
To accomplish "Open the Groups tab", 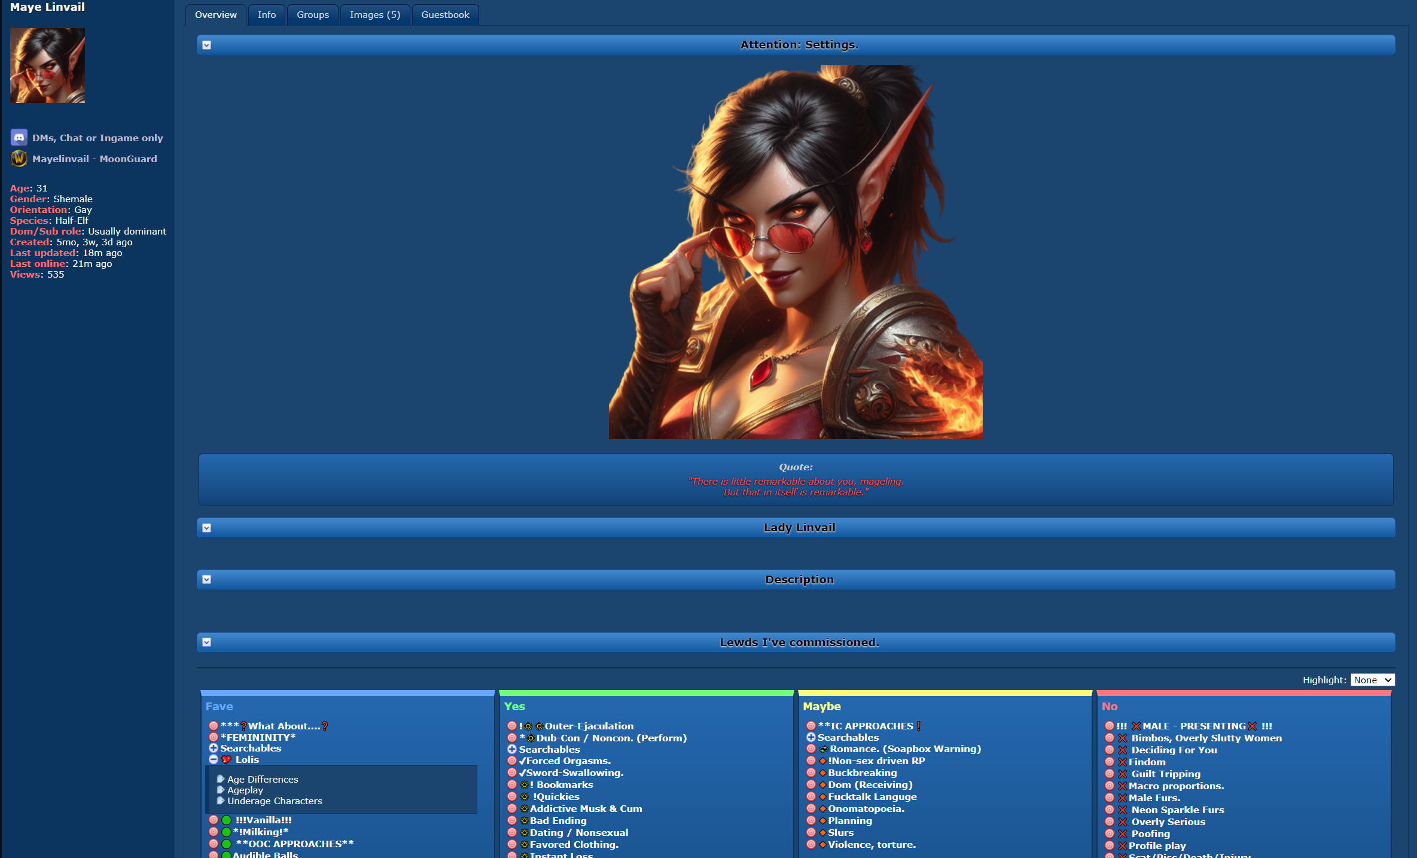I will pyautogui.click(x=313, y=15).
